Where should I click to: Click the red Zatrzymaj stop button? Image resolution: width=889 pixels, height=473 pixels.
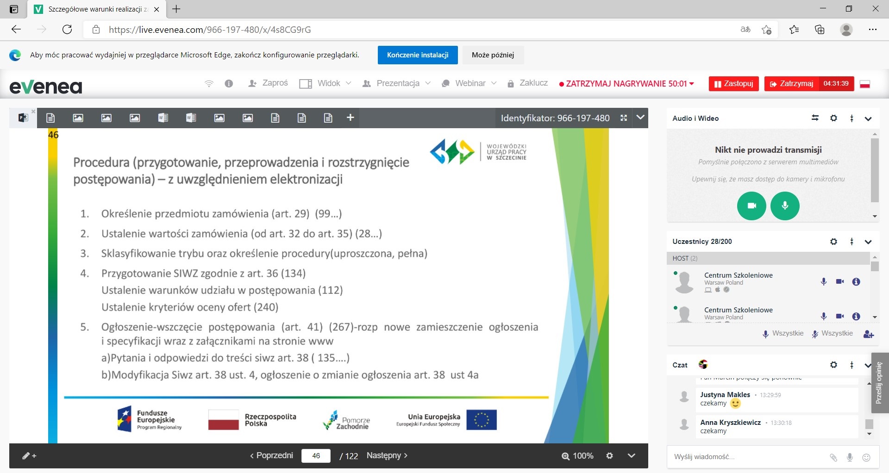point(792,84)
